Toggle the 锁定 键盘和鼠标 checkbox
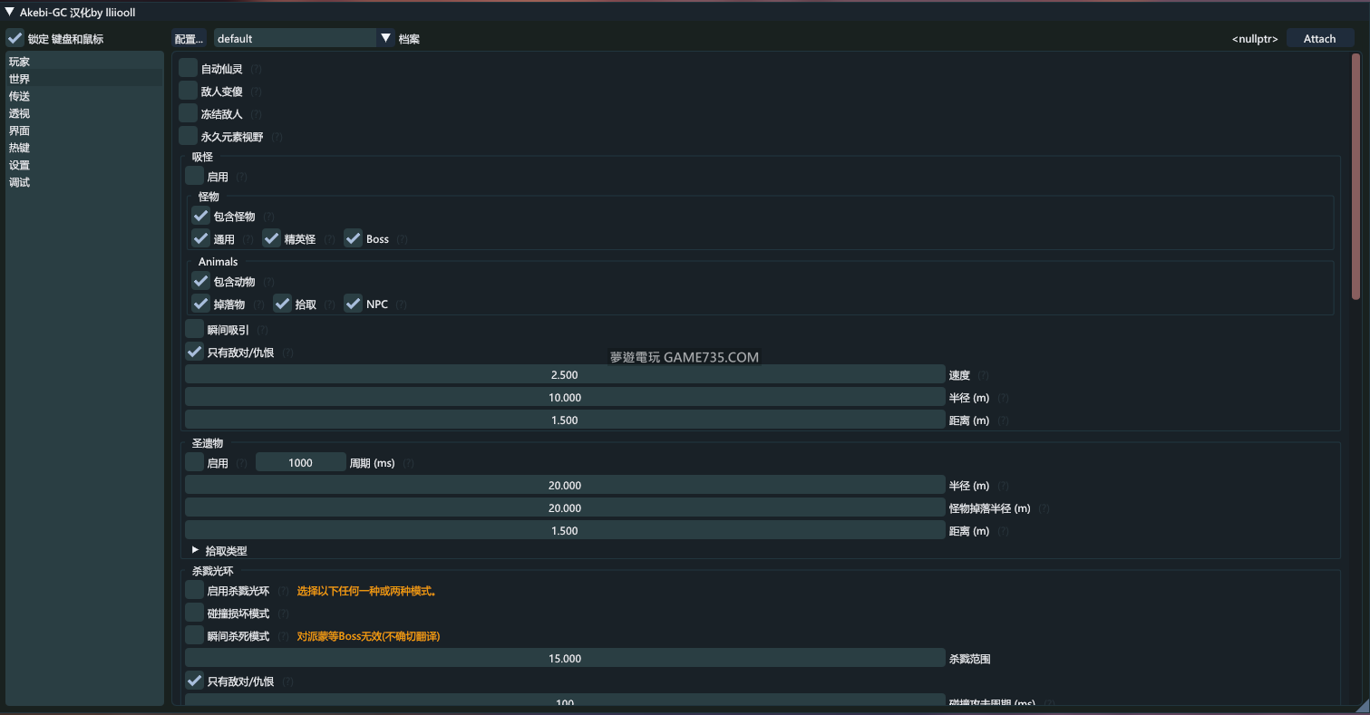 click(15, 38)
